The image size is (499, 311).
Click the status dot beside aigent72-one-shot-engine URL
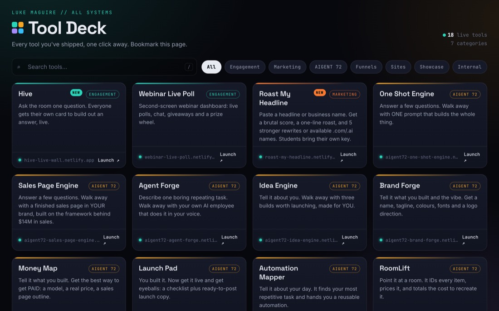click(381, 157)
